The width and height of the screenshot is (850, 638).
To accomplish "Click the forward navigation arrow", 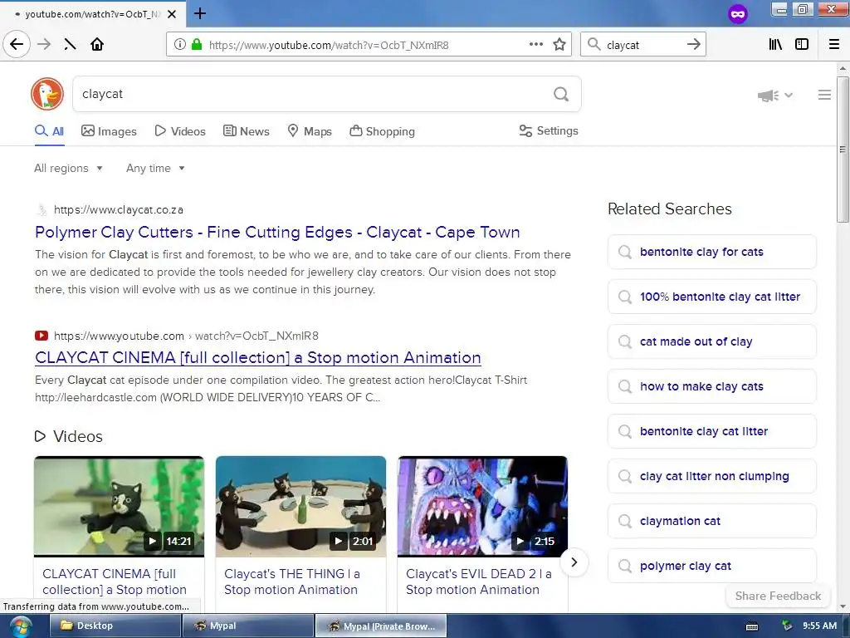I will coord(44,45).
